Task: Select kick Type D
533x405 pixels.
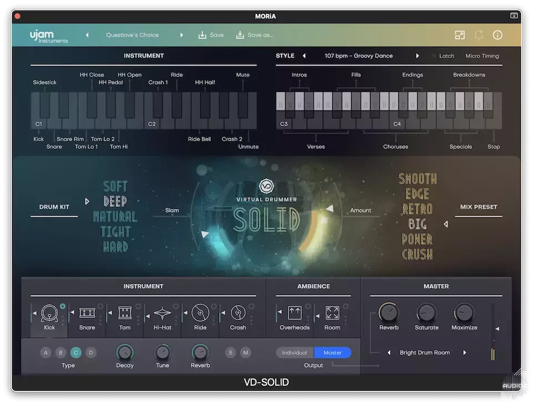Action: point(91,353)
